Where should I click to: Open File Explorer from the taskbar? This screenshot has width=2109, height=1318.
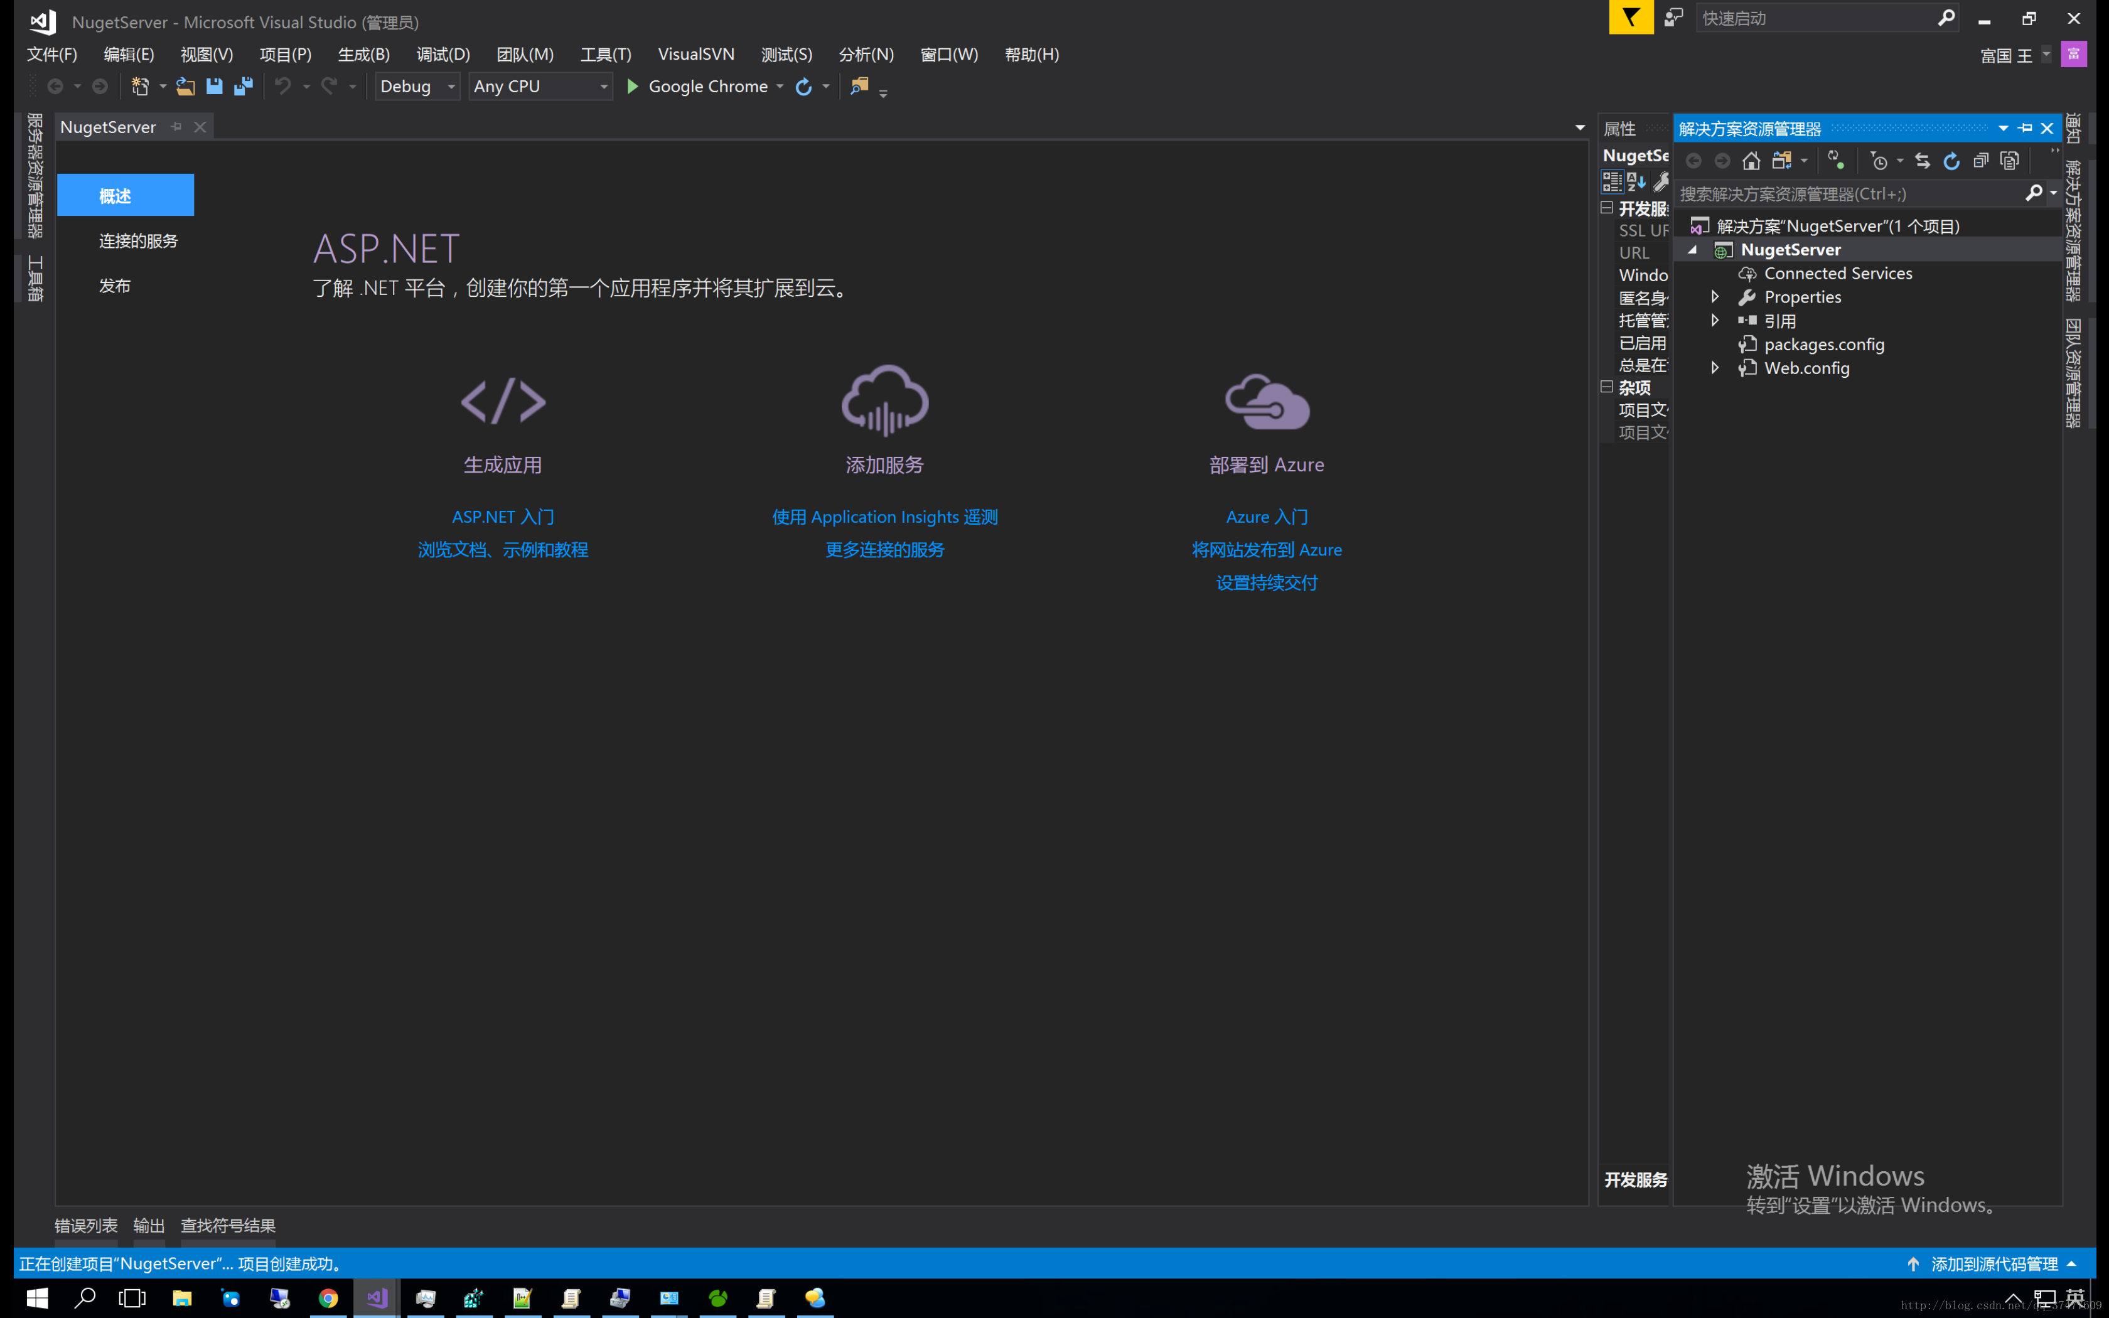[x=181, y=1298]
